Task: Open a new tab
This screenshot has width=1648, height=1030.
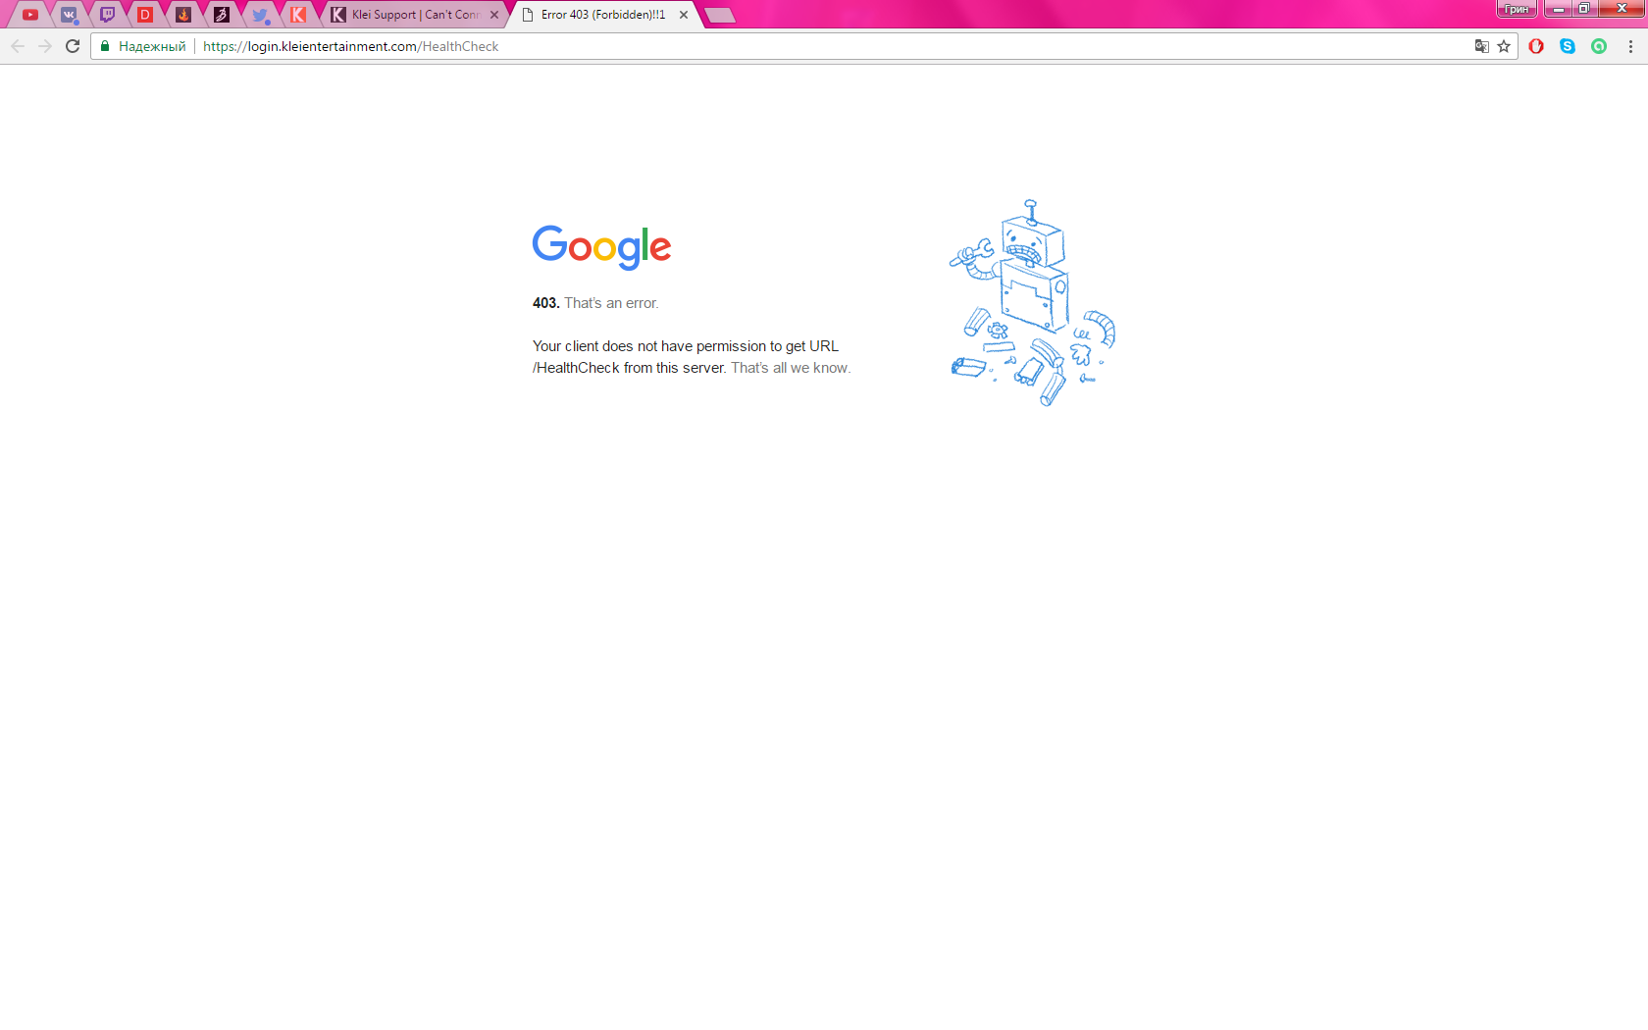Action: pos(720,15)
